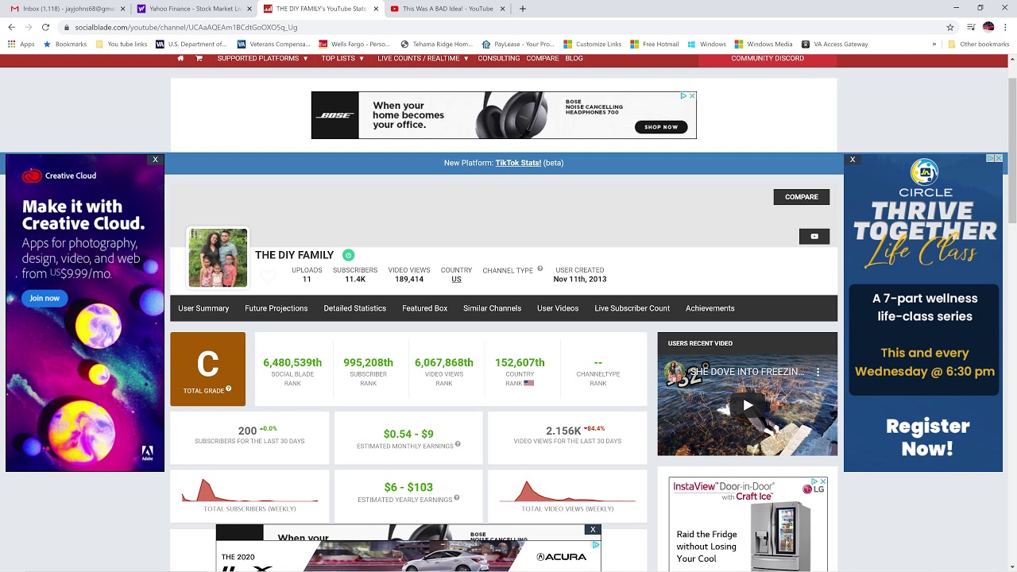This screenshot has height=572, width=1017.
Task: Click Join now on Creative Cloud ad
Action: pyautogui.click(x=44, y=298)
